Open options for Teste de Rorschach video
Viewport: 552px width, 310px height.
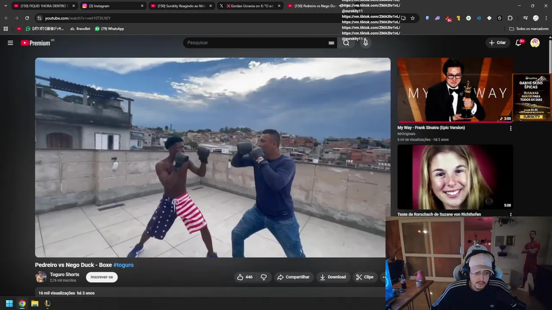point(511,214)
